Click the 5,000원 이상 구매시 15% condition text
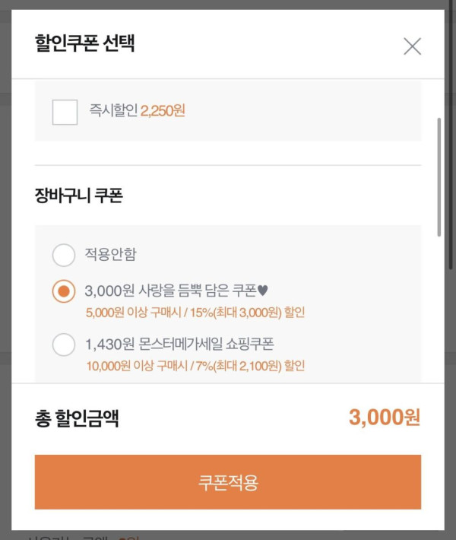Image resolution: width=456 pixels, height=540 pixels. pyautogui.click(x=195, y=312)
